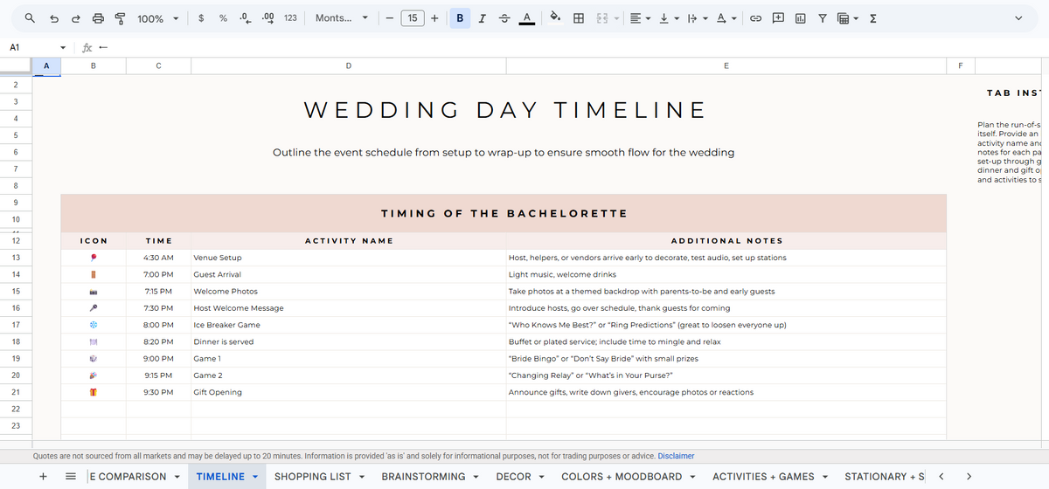Switch to the ACTIVITIES + GAMES tab

click(763, 477)
